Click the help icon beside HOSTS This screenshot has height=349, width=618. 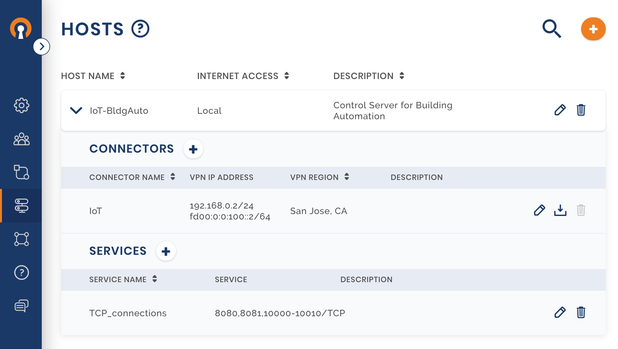tap(140, 29)
